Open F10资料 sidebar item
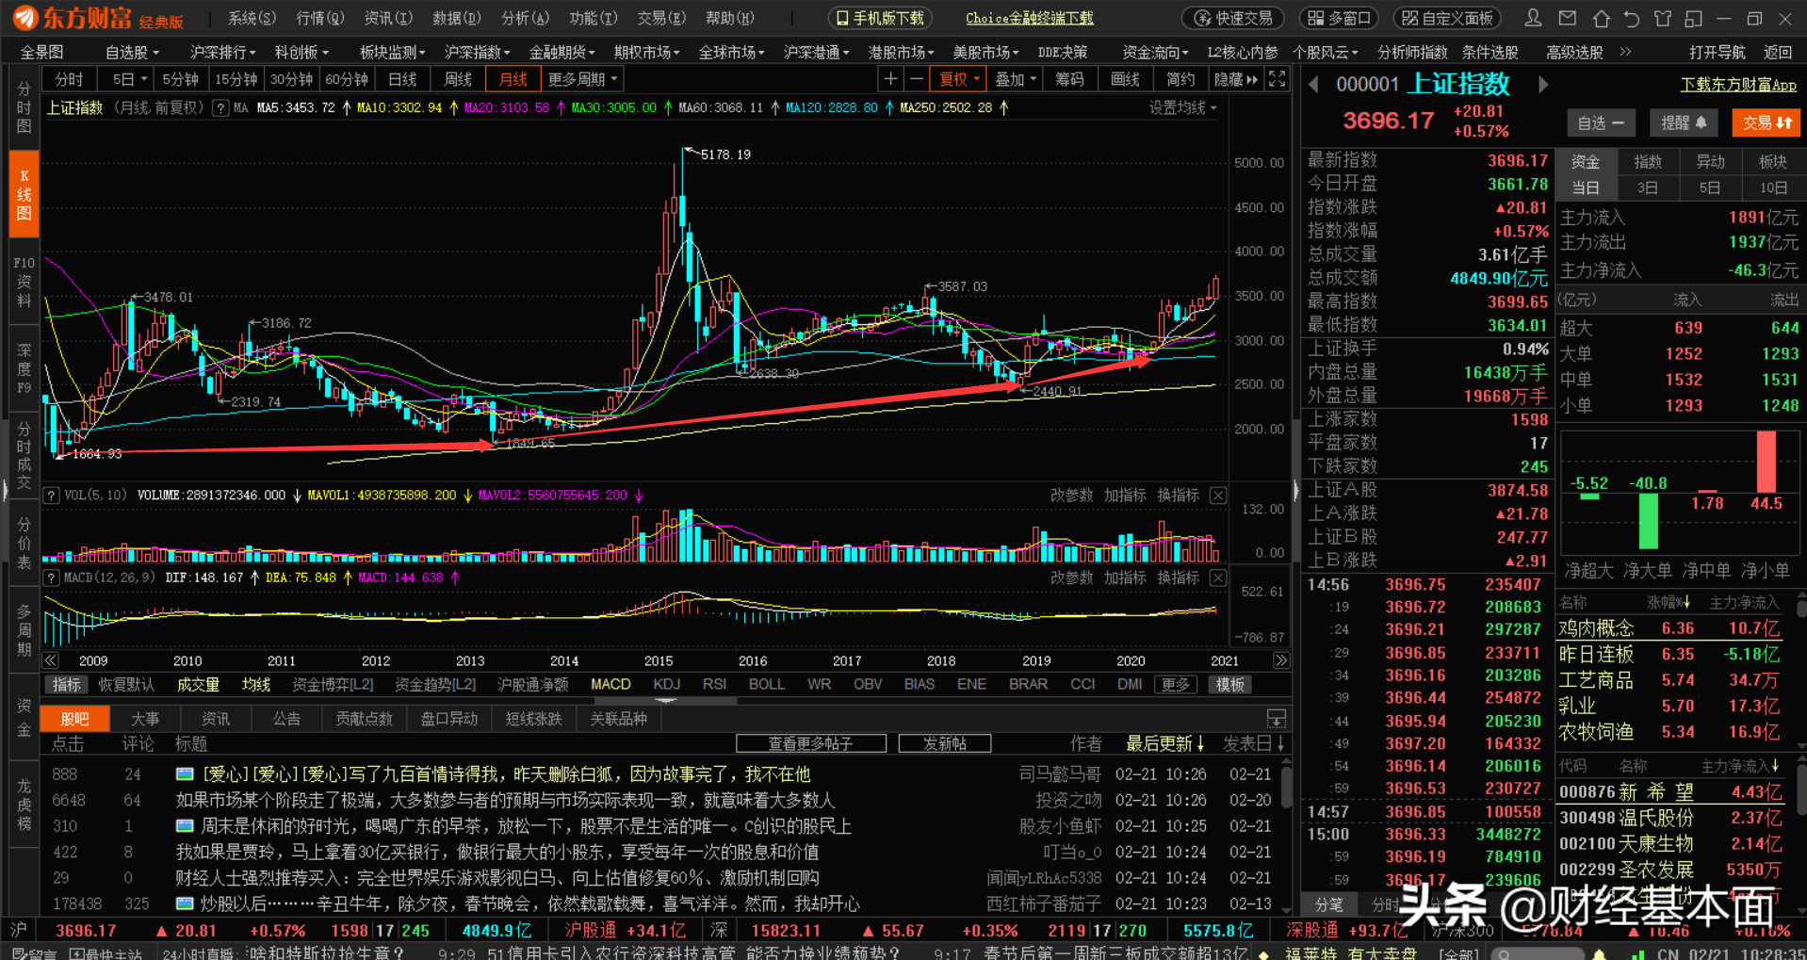Screen dimensions: 1807x960 24,282
